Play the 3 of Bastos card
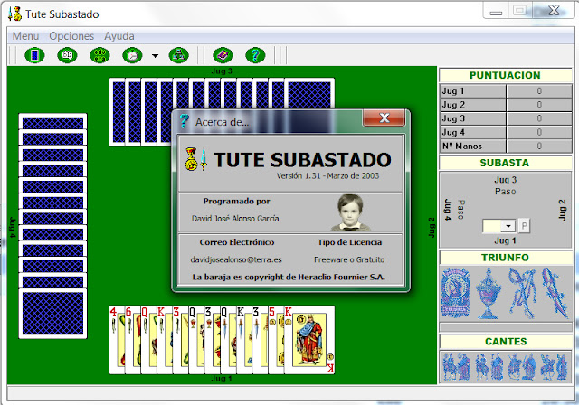 pyautogui.click(x=180, y=340)
